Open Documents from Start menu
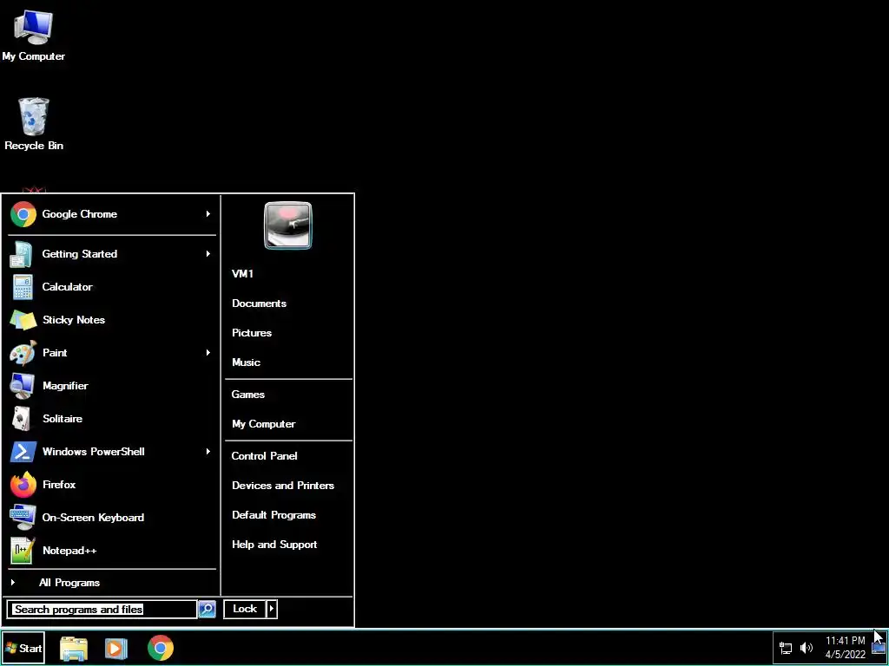The width and height of the screenshot is (889, 666). [x=259, y=304]
